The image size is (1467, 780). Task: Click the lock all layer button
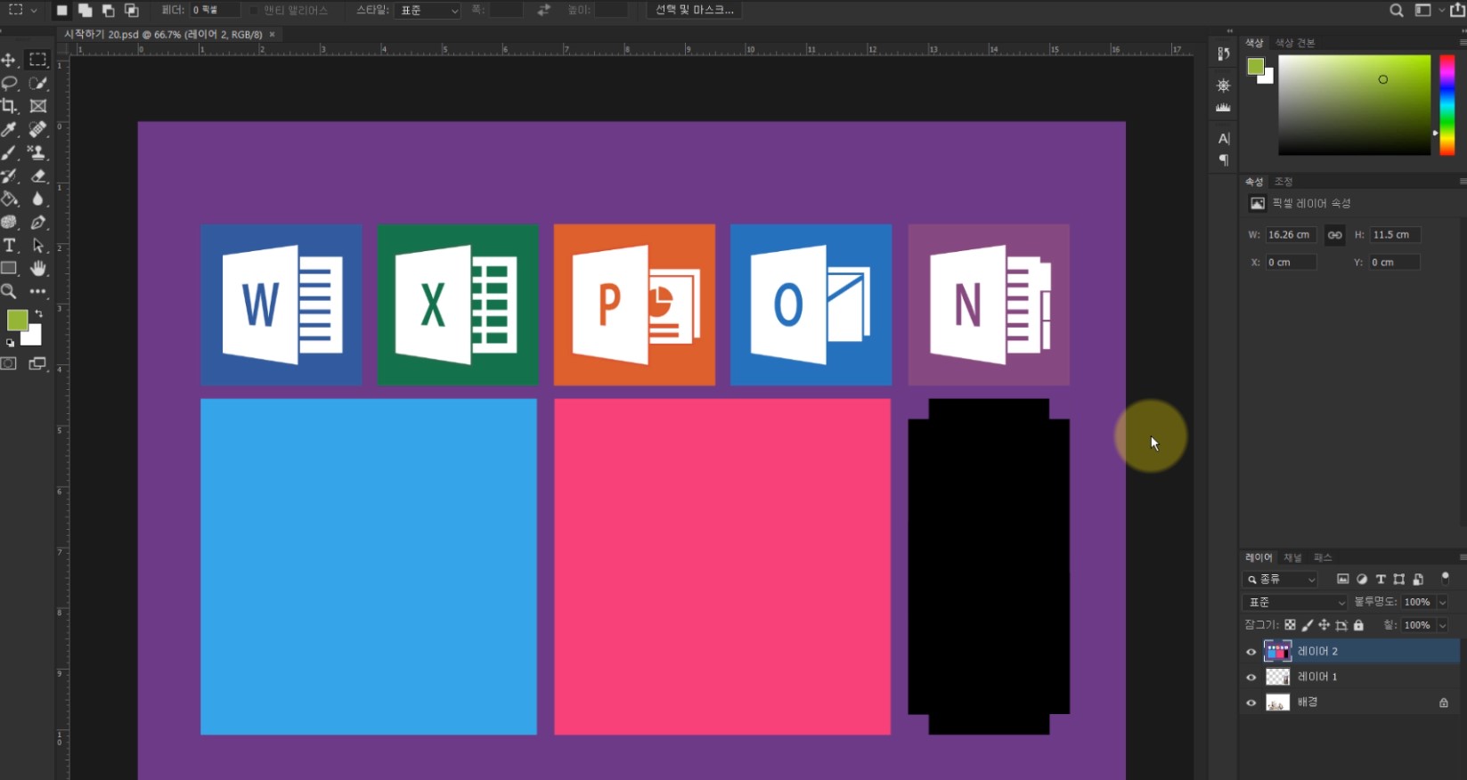[x=1358, y=625]
